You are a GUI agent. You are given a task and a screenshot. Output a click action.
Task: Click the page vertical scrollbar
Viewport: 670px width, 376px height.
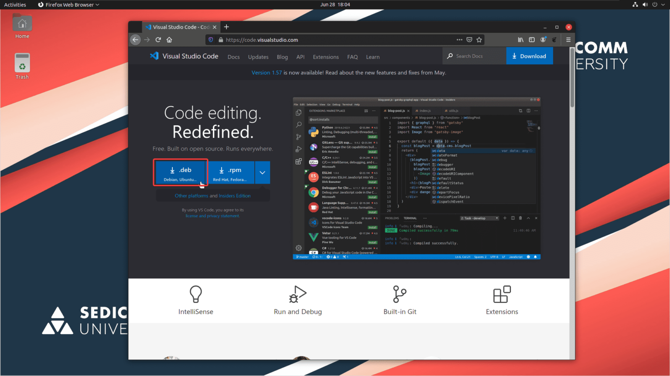(572, 78)
